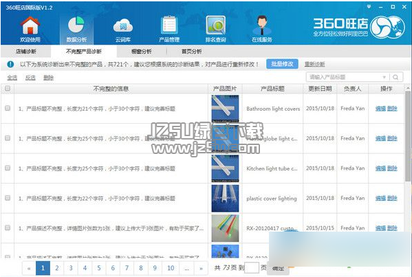
Task: Expand the product title search dropdown arrow
Action: point(384,77)
